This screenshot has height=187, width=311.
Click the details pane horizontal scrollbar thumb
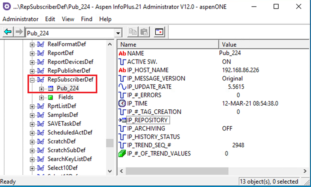[x=177, y=171]
